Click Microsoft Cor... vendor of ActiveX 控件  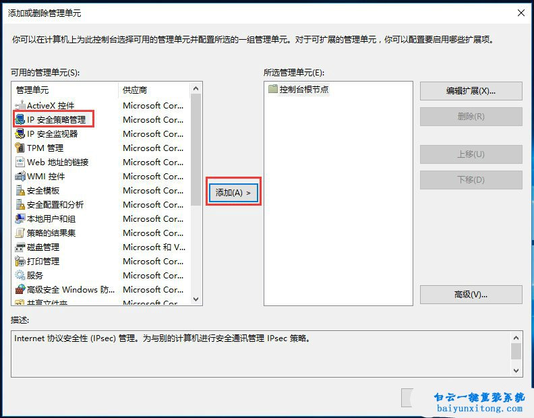click(x=153, y=106)
